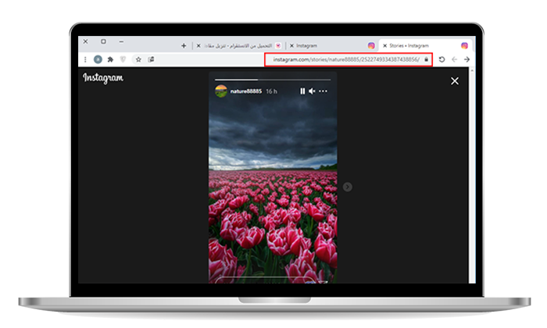Close the story viewer with X
Screen dimensions: 547x328
(455, 81)
